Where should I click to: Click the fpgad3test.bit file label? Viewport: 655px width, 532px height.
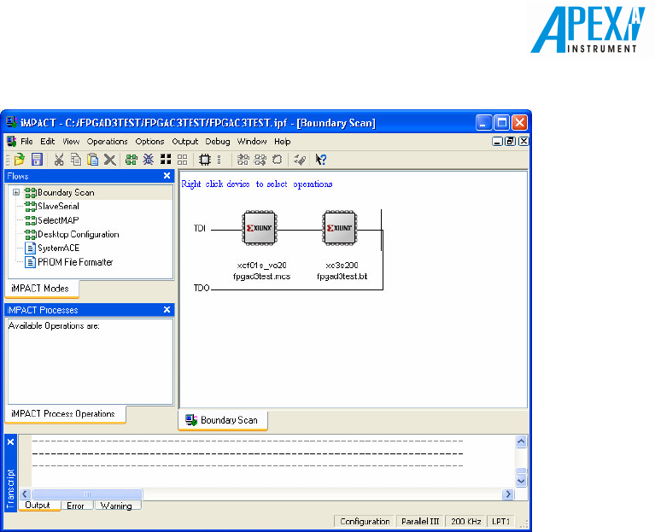coord(342,277)
